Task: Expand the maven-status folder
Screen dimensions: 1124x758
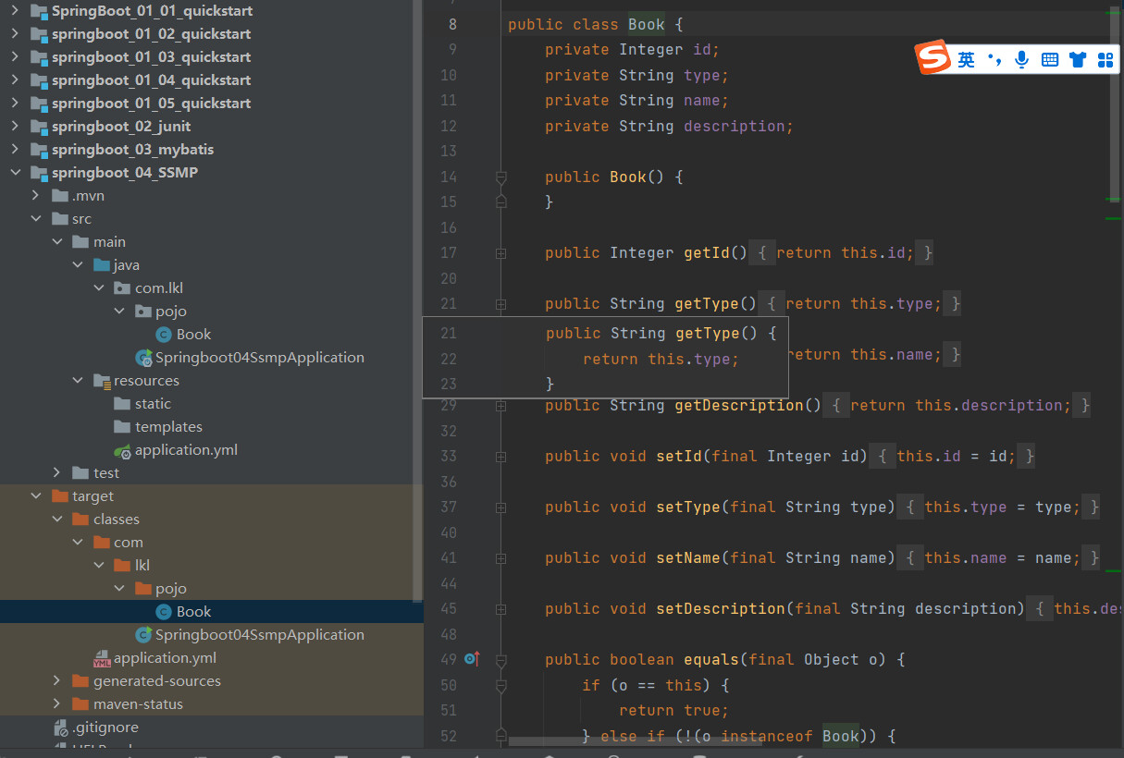Action: click(56, 704)
